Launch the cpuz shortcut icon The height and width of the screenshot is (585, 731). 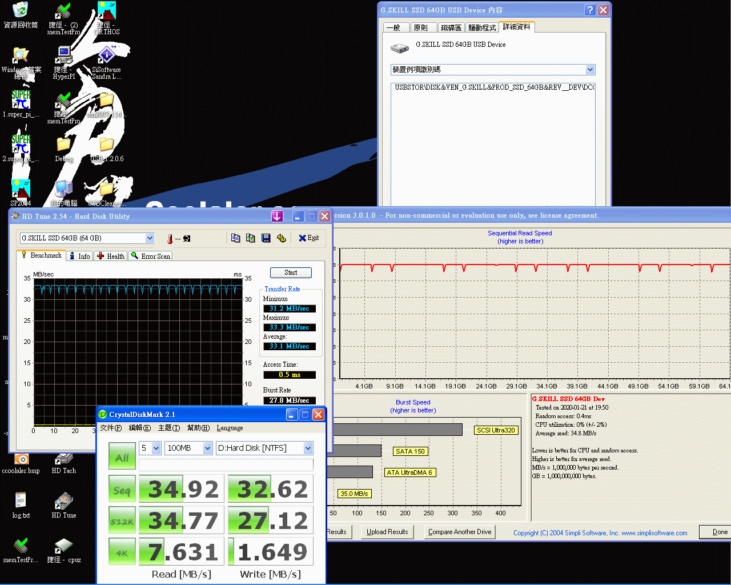coord(63,546)
